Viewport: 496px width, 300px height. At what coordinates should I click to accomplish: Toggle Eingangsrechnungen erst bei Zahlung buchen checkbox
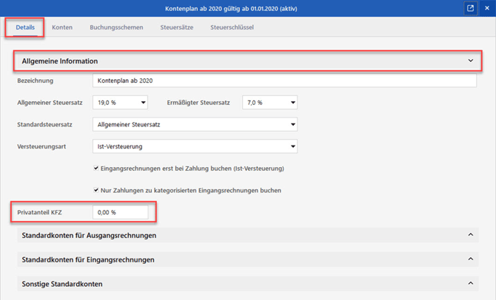[97, 168]
